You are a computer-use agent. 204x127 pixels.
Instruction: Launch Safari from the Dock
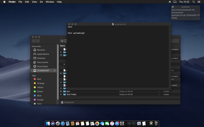point(62,123)
